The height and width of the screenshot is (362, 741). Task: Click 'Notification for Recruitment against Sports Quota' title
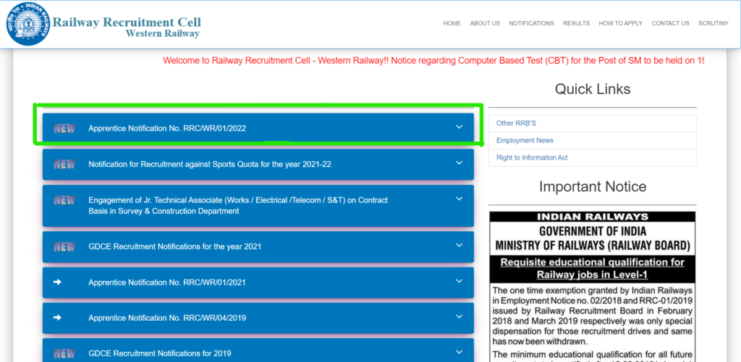[x=210, y=164]
